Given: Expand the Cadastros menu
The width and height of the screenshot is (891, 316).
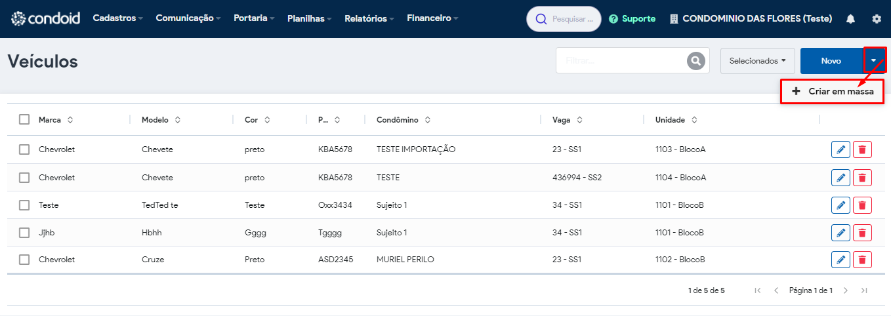Looking at the screenshot, I should coord(118,18).
